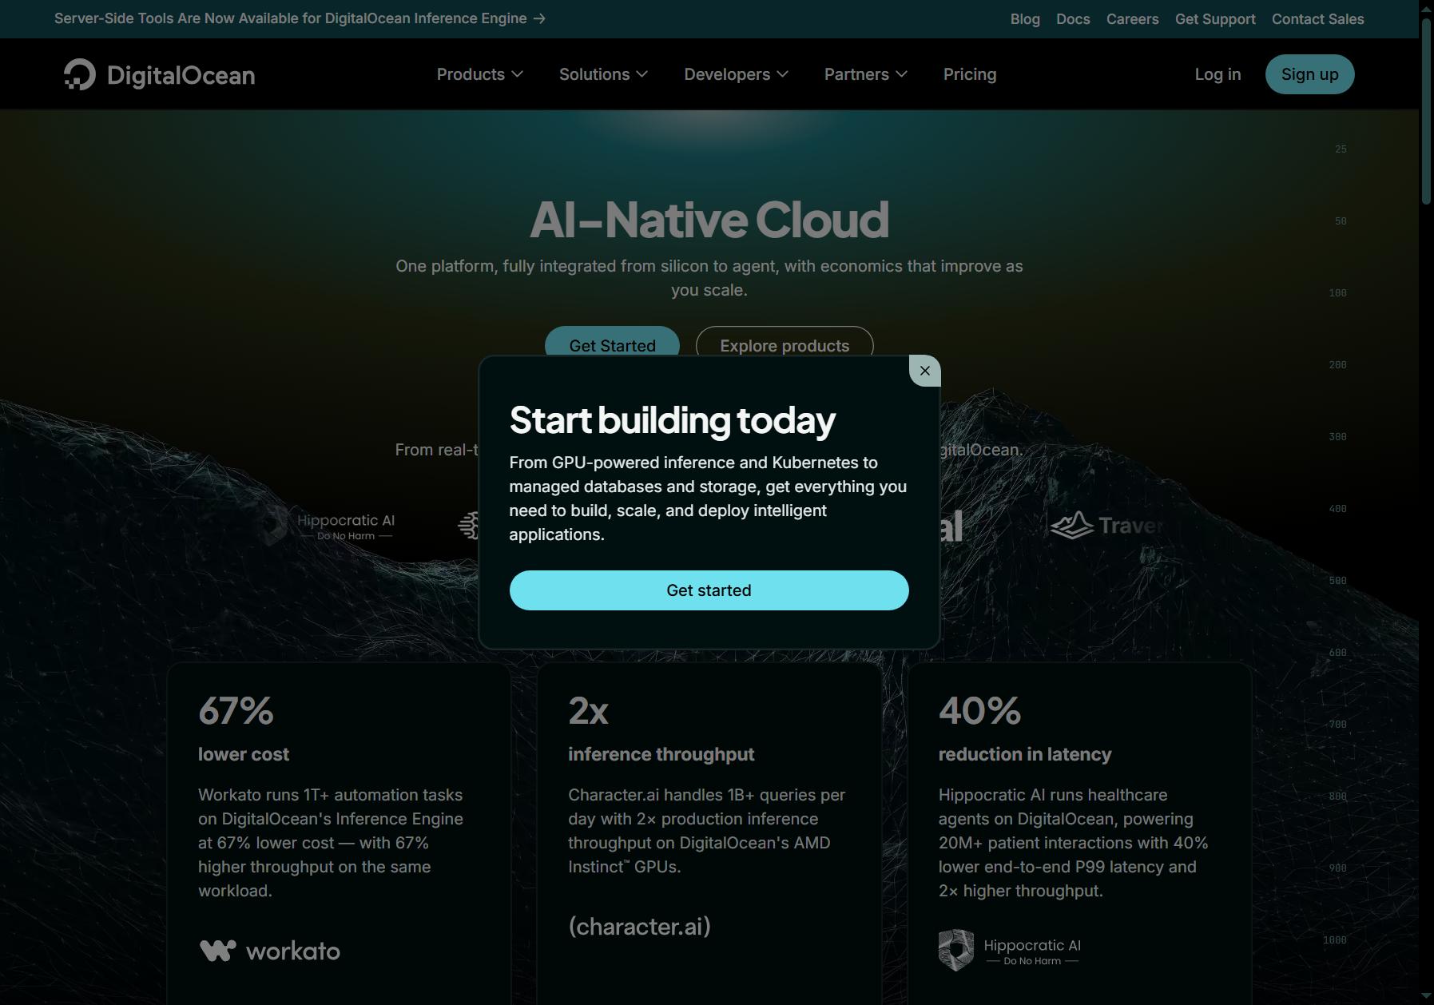Expand the Solutions menu

(603, 74)
